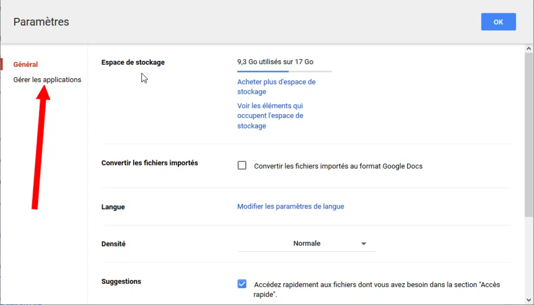Click the Accédez rapidement aux fichiers text
Viewport: 534px width, 305px height.
click(377, 289)
